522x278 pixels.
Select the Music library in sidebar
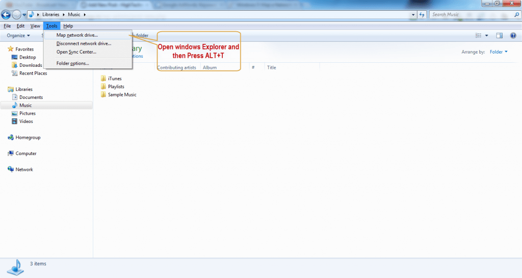[25, 105]
